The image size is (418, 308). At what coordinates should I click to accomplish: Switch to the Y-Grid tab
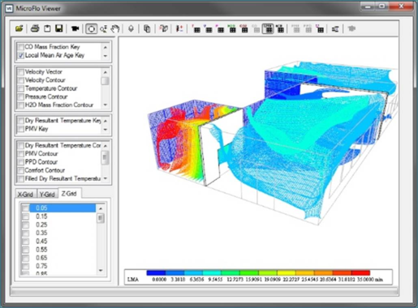point(47,194)
